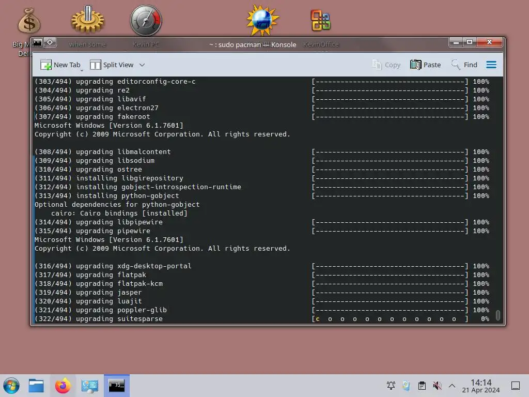Expand the New Tab dropdown arrow
The image size is (529, 397).
[x=82, y=70]
